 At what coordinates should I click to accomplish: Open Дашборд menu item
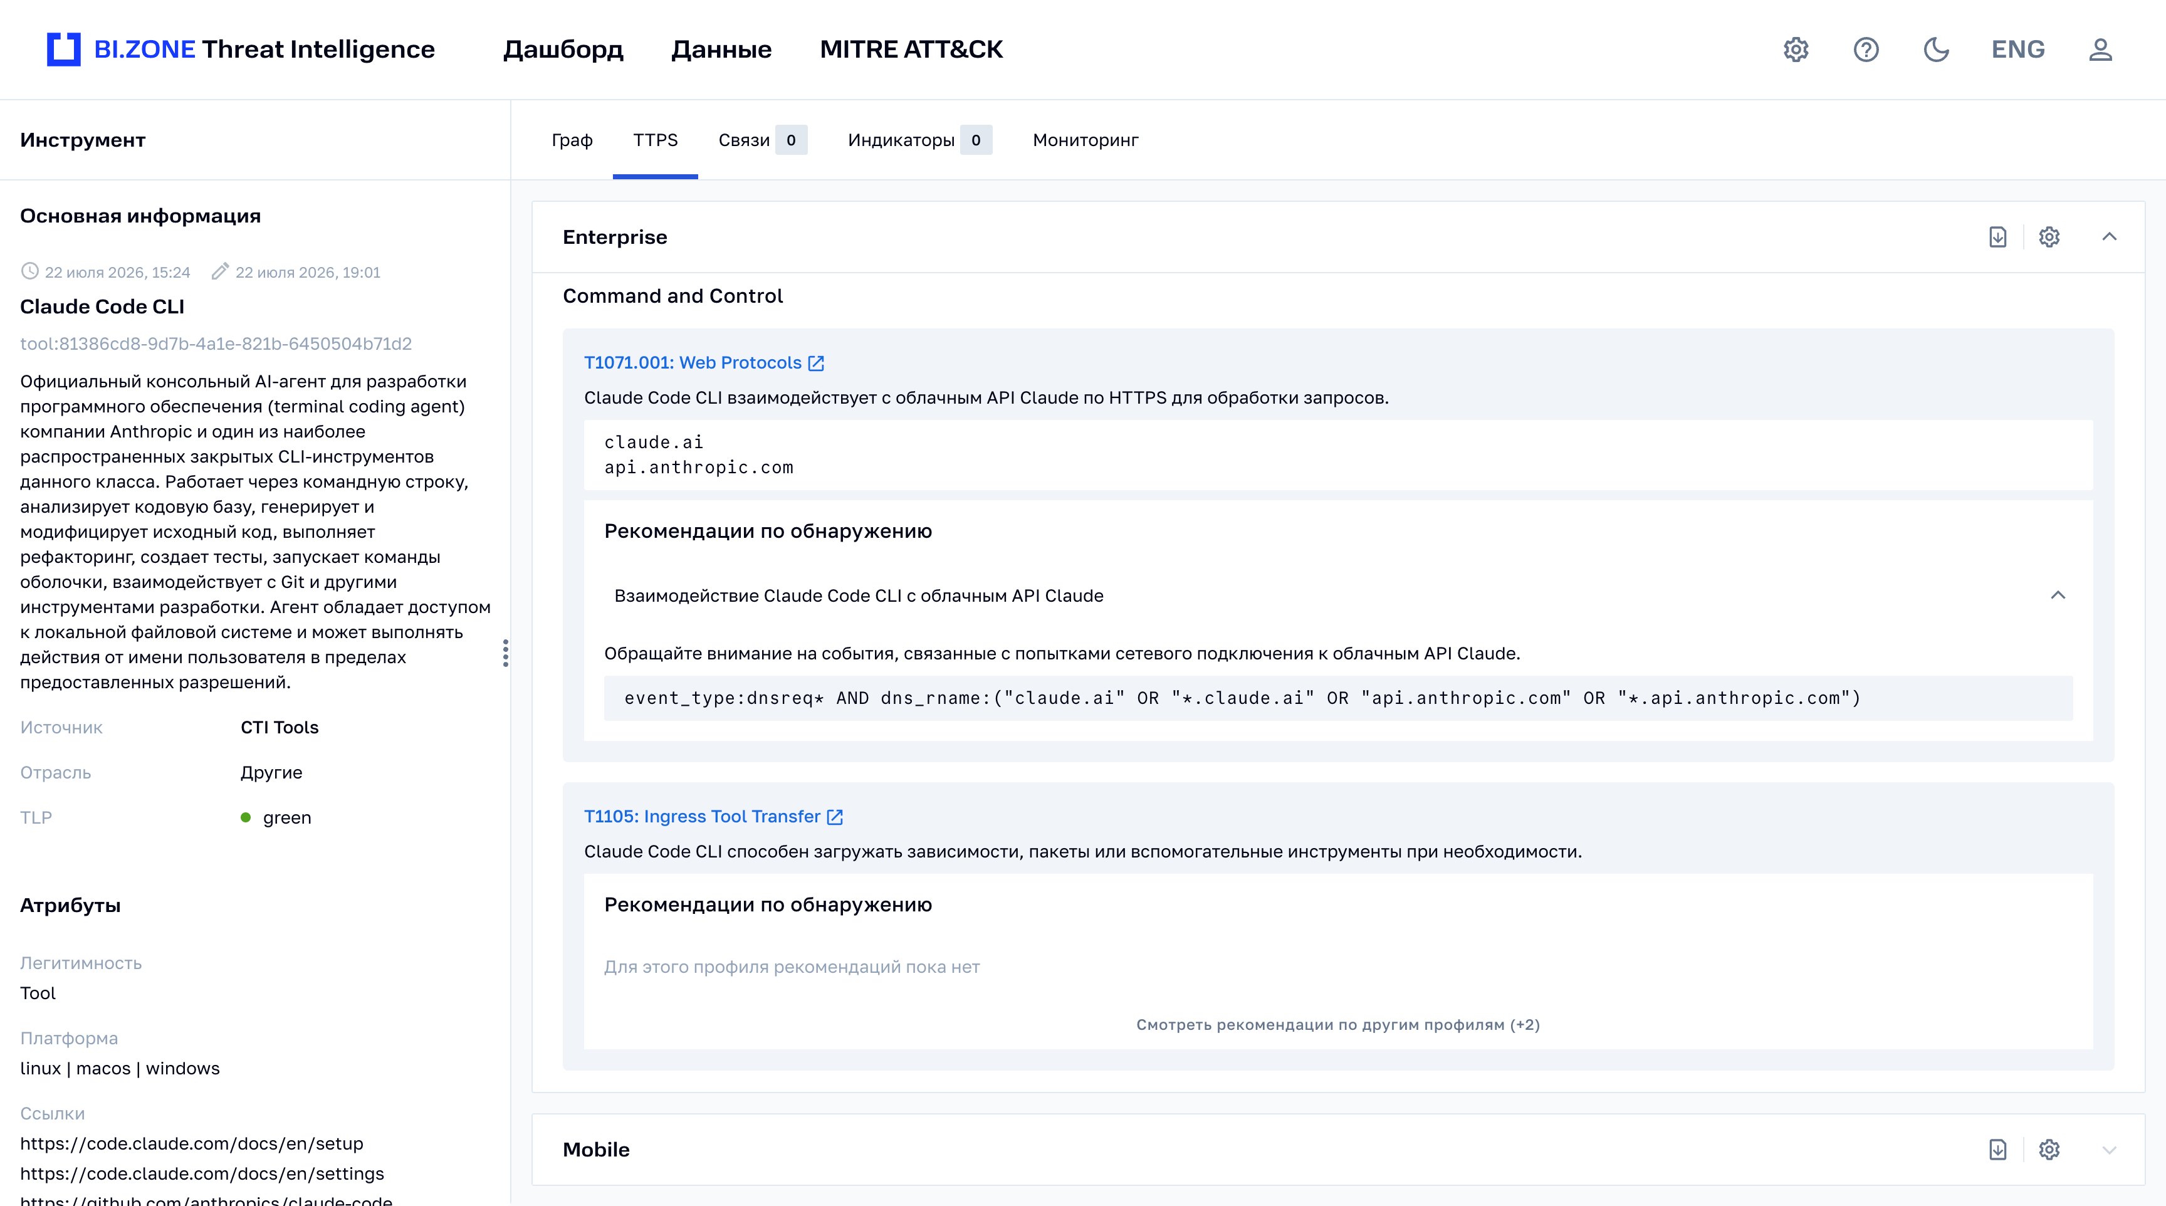click(x=563, y=50)
